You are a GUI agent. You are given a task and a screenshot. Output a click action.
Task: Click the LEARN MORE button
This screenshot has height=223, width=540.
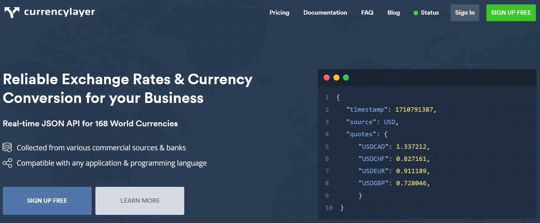pos(140,201)
